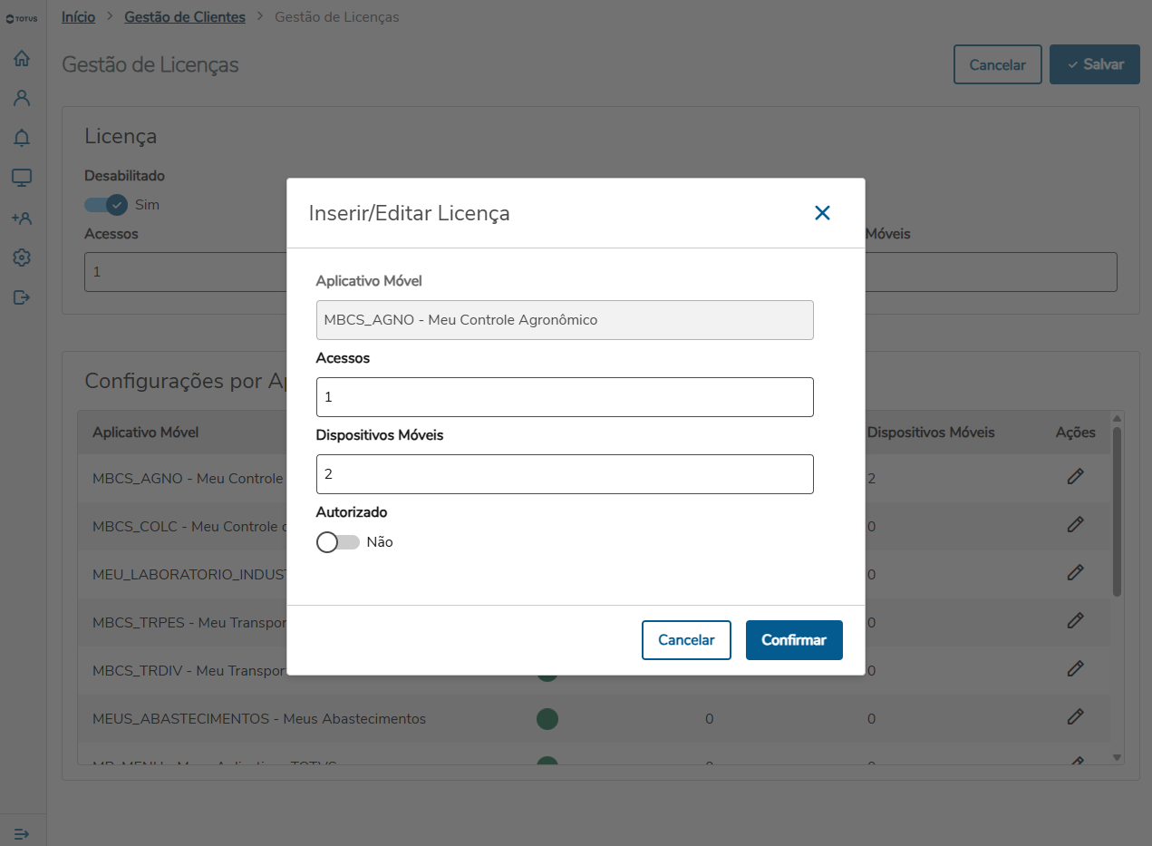Viewport: 1152px width, 846px height.
Task: Open settings gear in sidebar
Action: [x=22, y=258]
